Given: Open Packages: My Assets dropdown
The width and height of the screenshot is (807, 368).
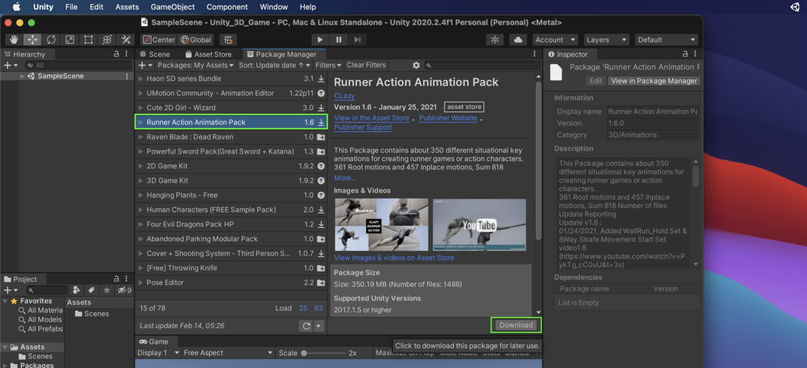Looking at the screenshot, I should pyautogui.click(x=196, y=65).
